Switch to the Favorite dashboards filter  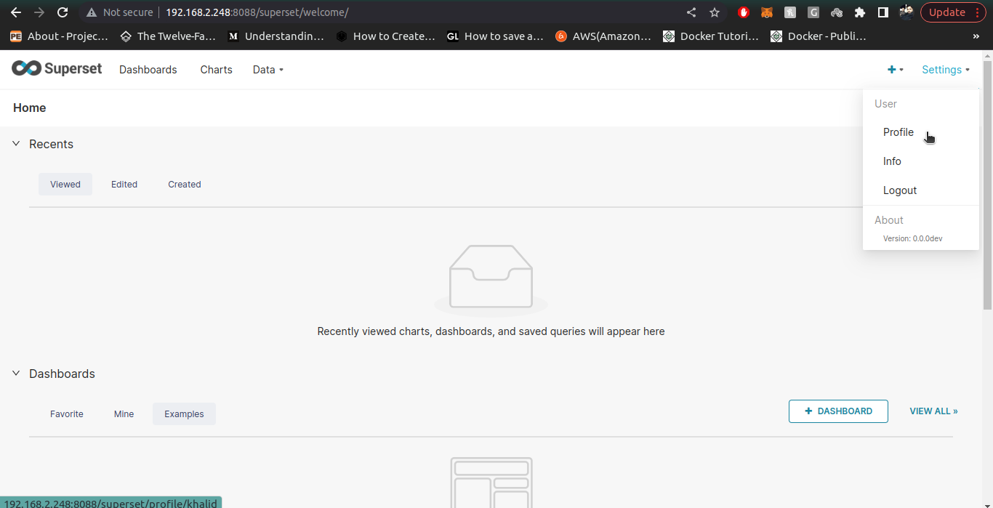click(x=66, y=414)
